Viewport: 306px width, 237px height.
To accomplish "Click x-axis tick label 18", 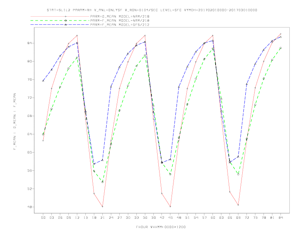I will pos(94,218).
